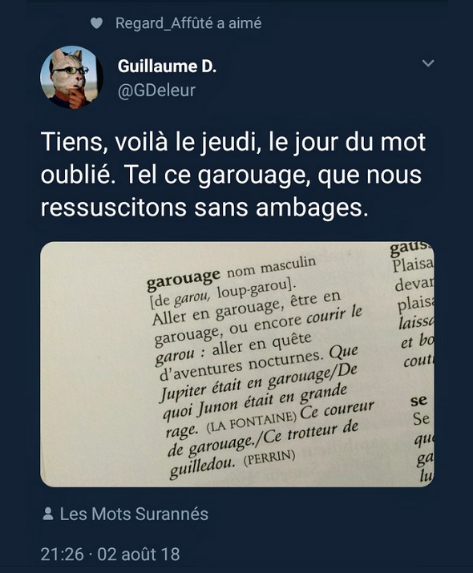Open the 21:26 · 02 août 18 timestamp
This screenshot has height=573, width=473.
coord(111,554)
